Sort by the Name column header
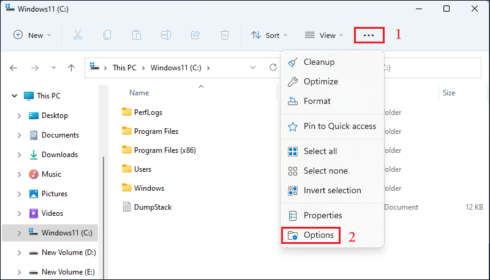The width and height of the screenshot is (490, 280). pos(139,93)
